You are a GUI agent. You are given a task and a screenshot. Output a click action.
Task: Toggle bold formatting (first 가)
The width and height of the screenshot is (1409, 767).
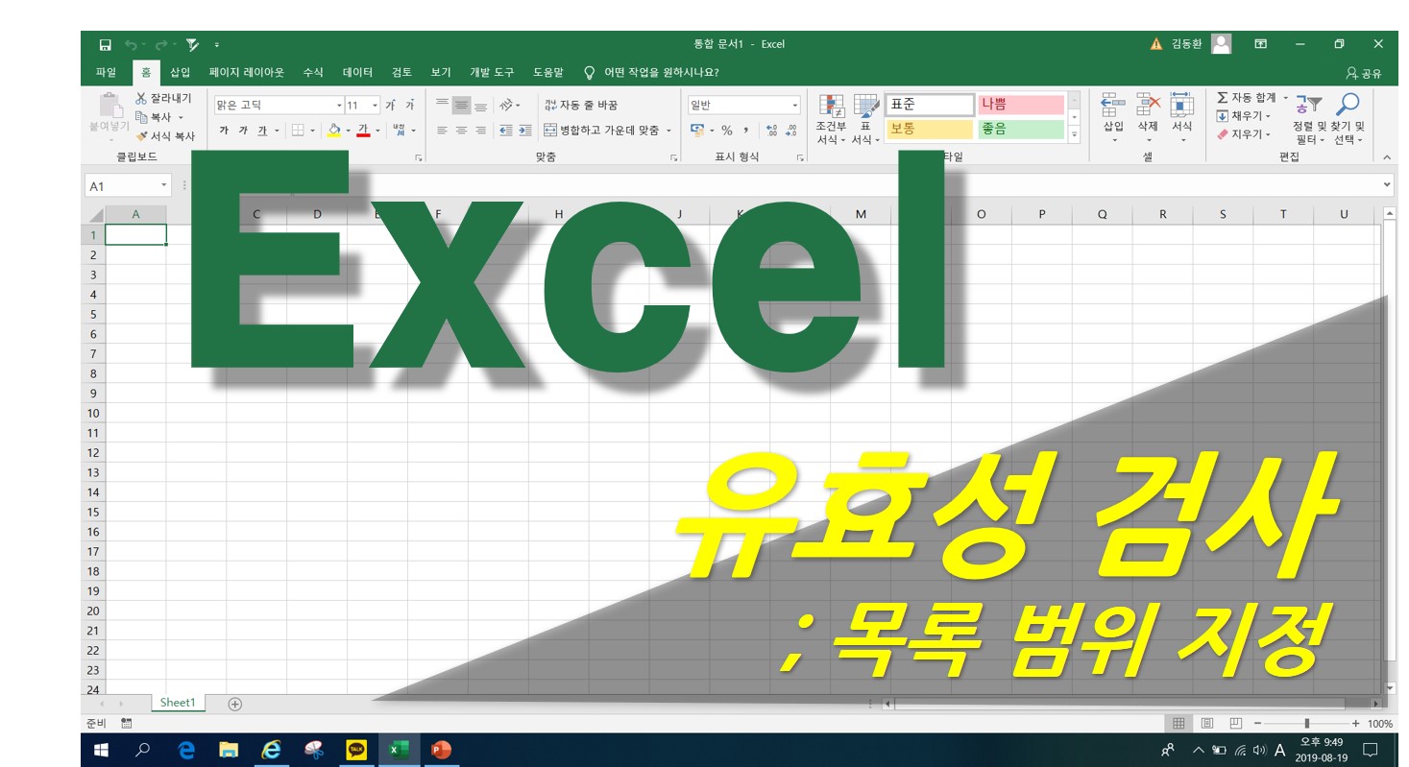click(224, 131)
